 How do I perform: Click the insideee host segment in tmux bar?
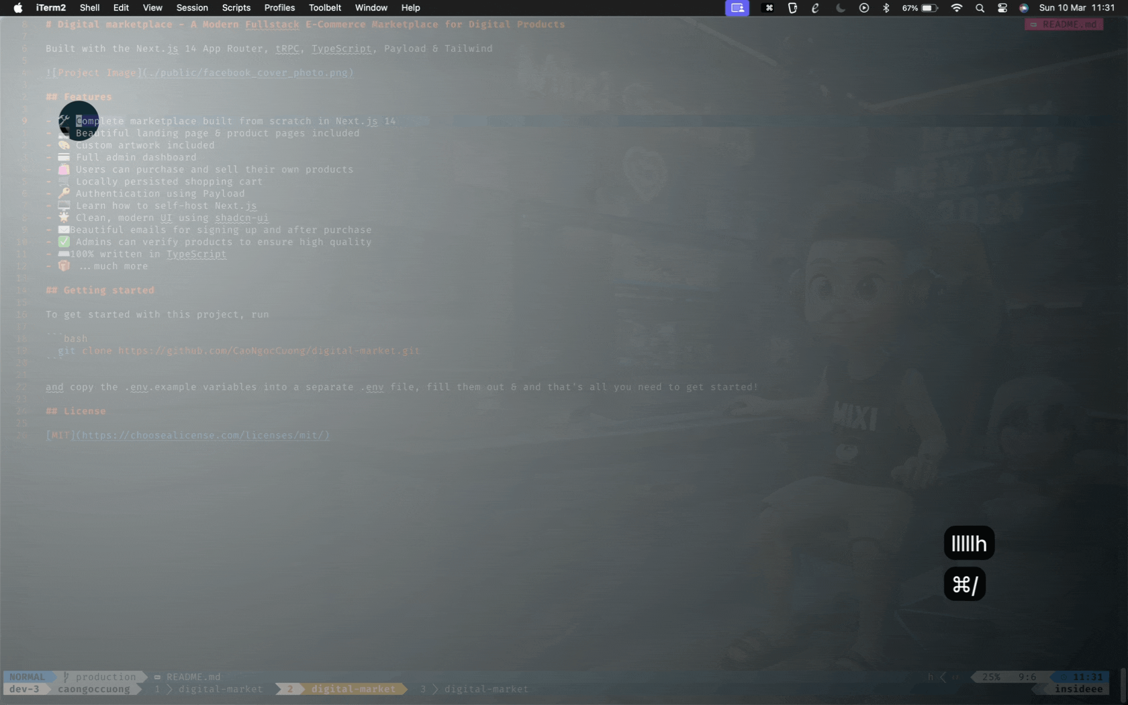pyautogui.click(x=1078, y=689)
